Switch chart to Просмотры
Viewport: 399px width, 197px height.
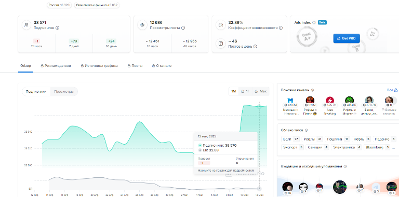pos(64,92)
